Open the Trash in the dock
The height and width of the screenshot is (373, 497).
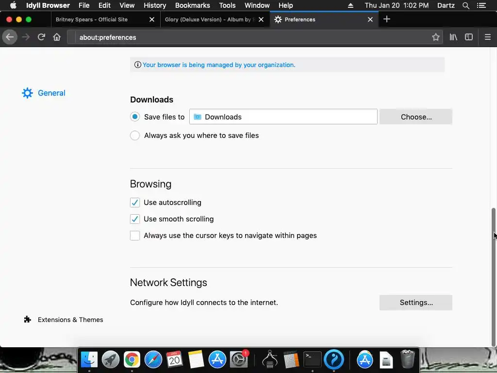[x=408, y=359]
